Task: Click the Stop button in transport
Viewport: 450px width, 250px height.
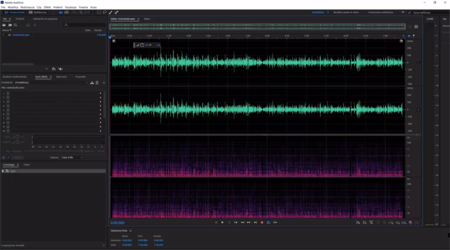Action: [x=216, y=222]
